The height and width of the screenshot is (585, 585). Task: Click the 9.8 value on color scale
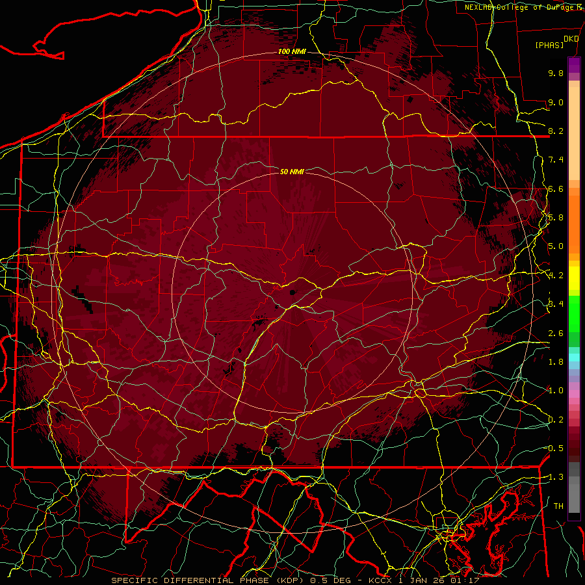tap(556, 73)
